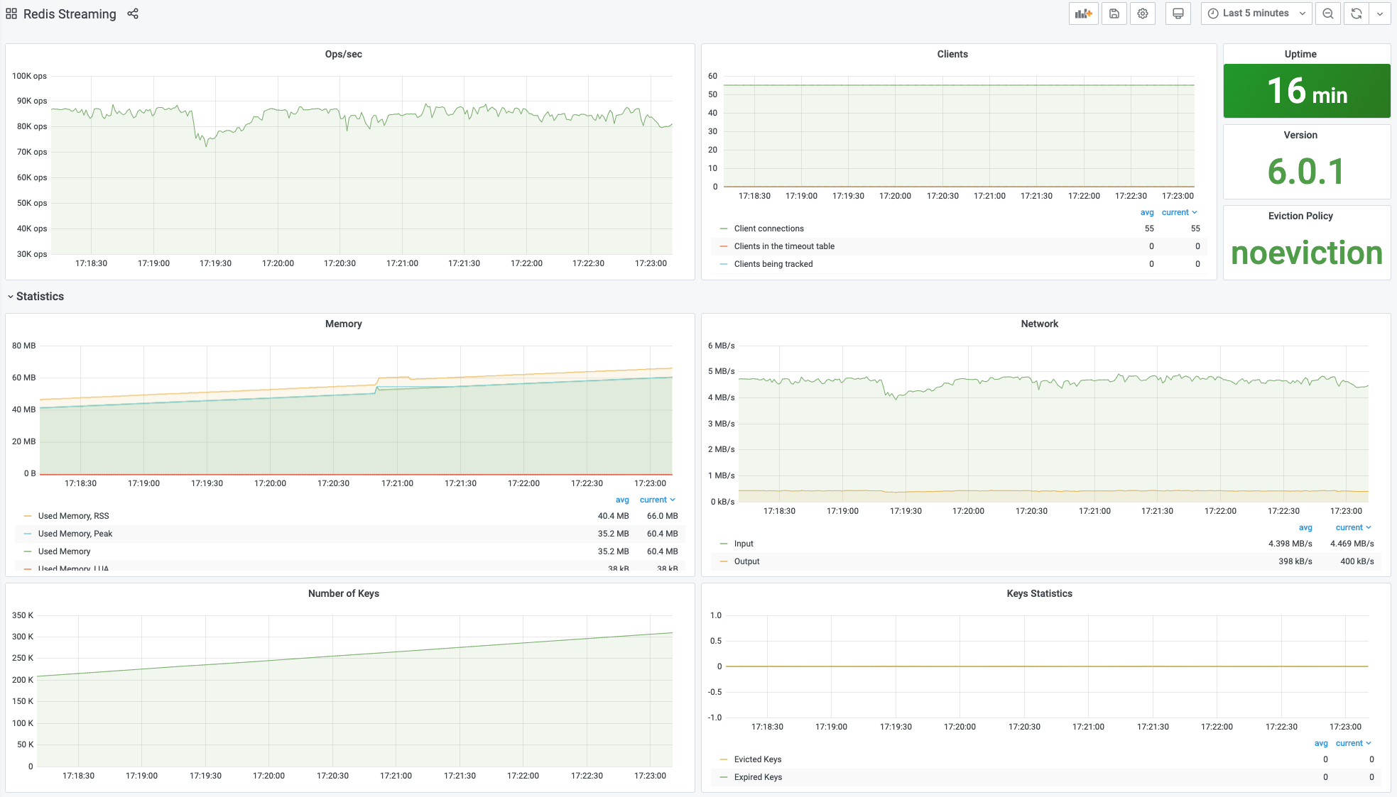
Task: Refresh the dashboard
Action: 1356,13
